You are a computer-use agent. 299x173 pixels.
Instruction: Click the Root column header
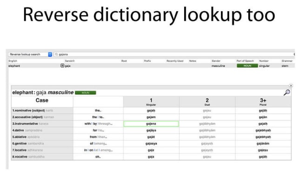click(x=124, y=61)
